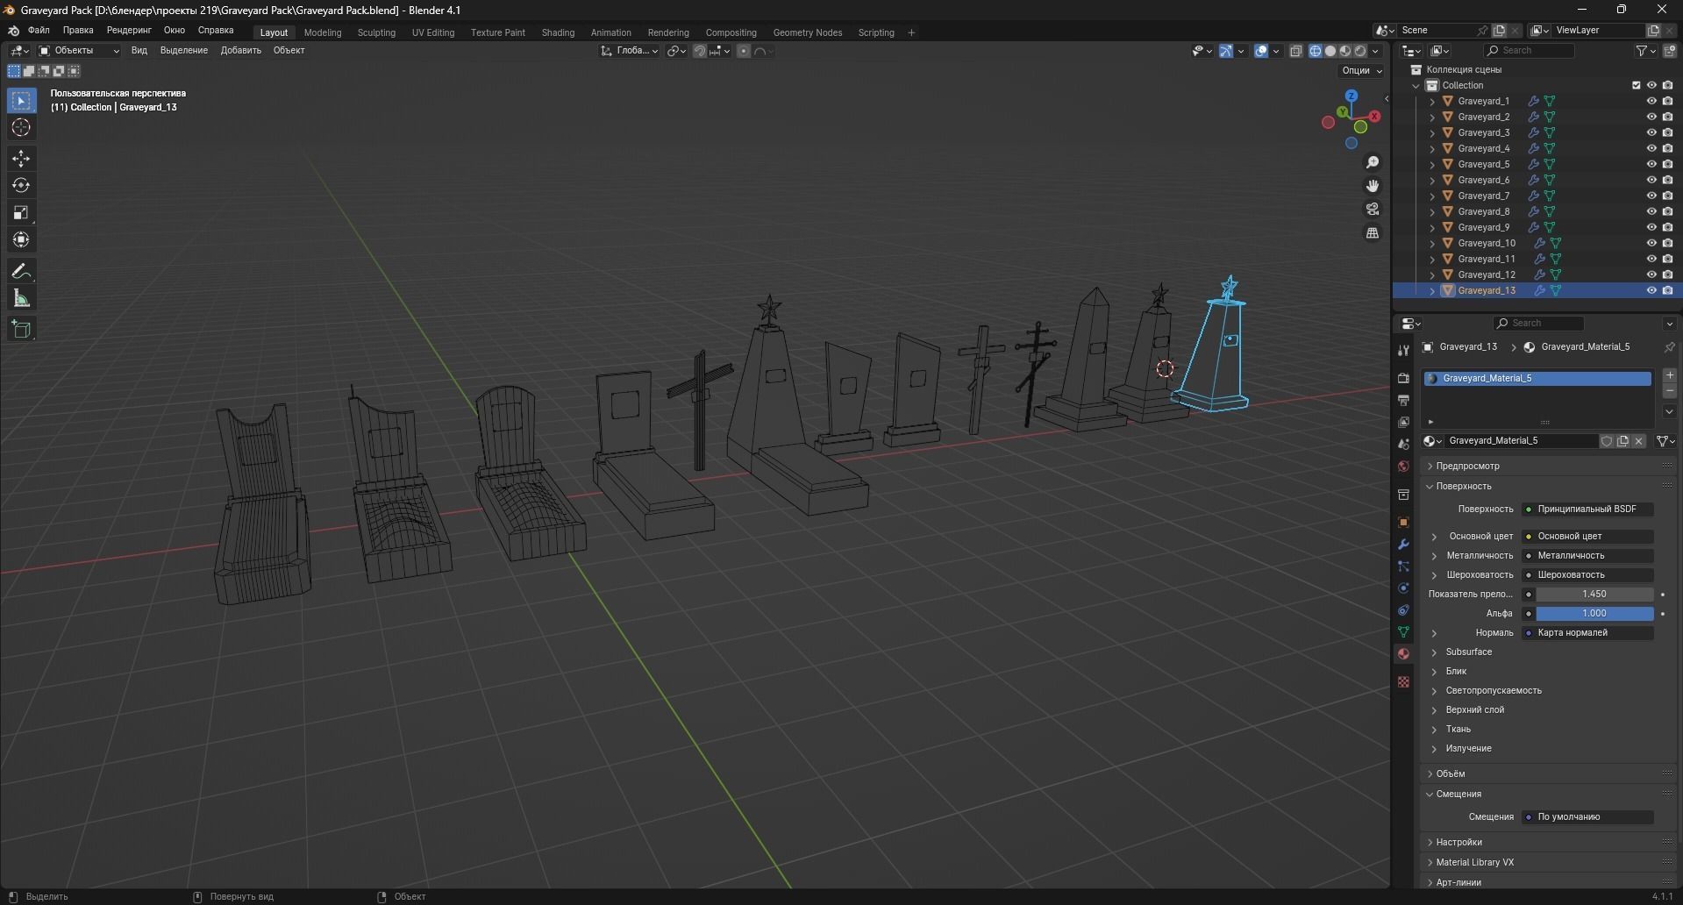This screenshot has height=905, width=1683.
Task: Hide Graveyard_13 with its eye icon
Action: [1651, 291]
